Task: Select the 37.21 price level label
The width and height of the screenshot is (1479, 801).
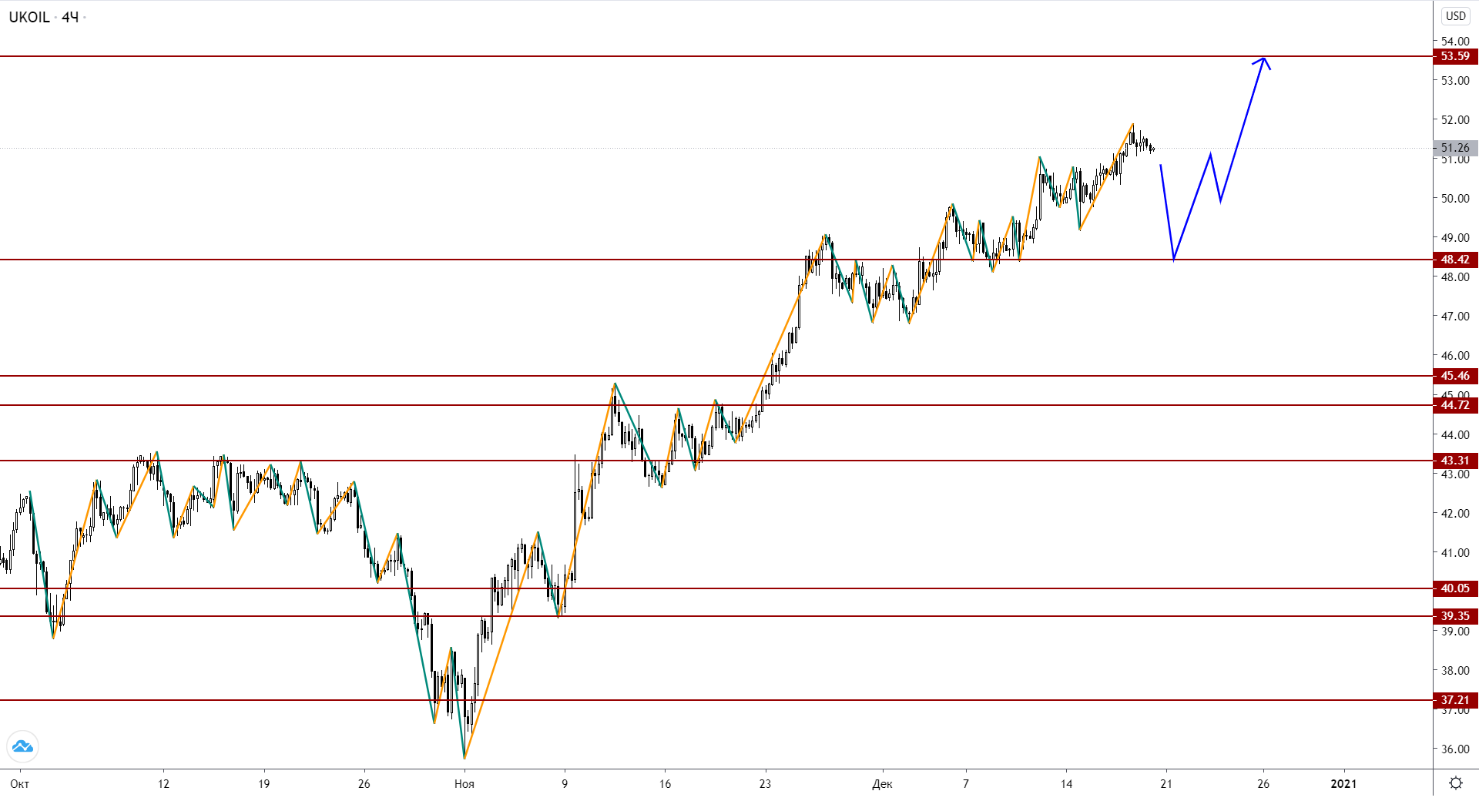Action: click(x=1455, y=700)
